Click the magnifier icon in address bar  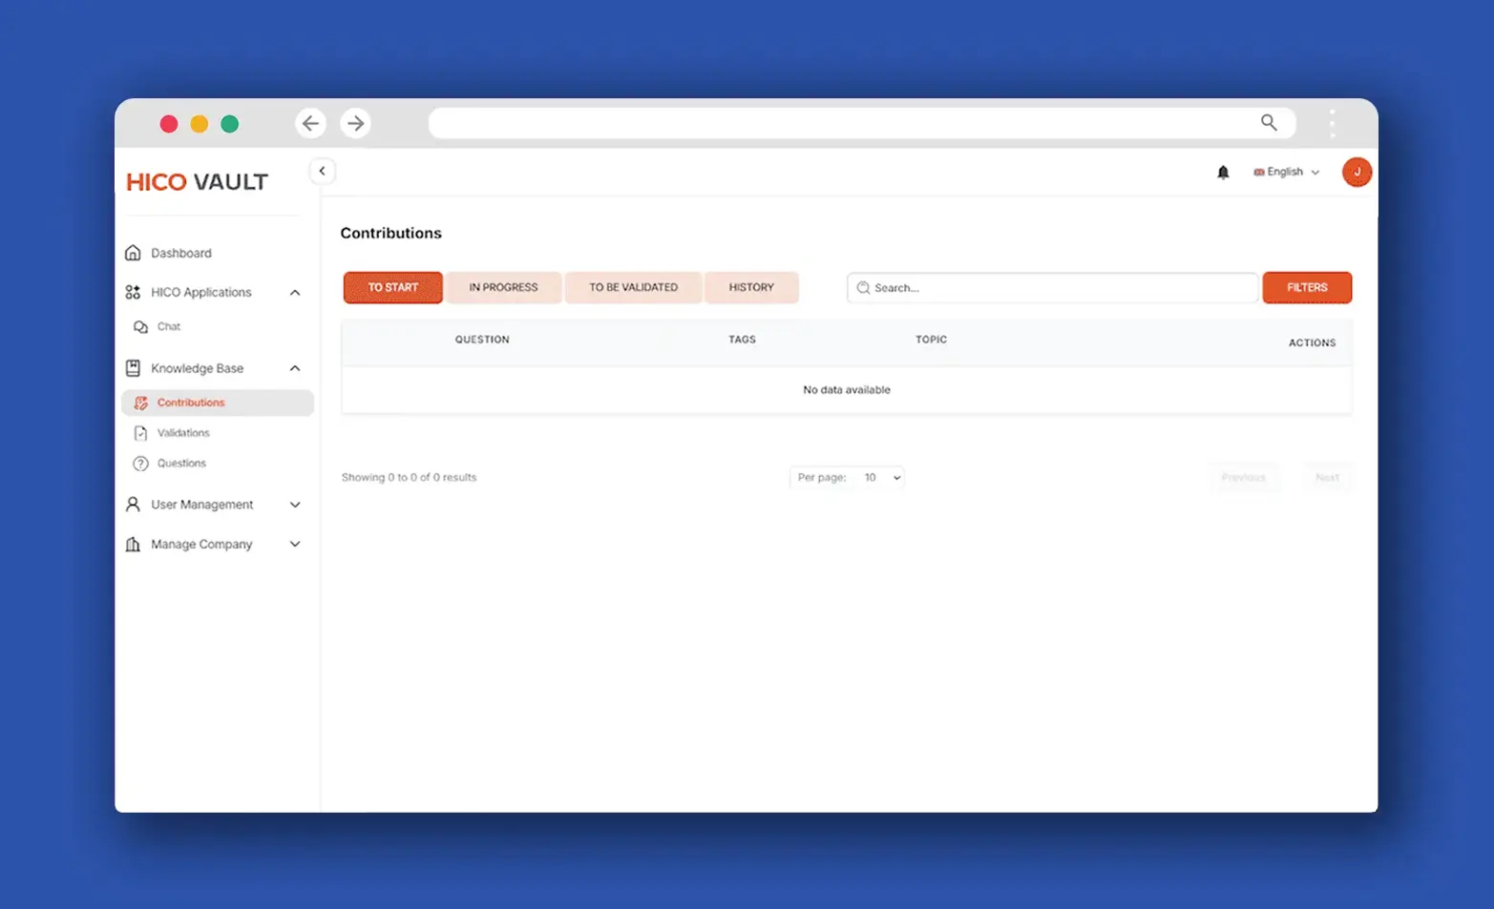tap(1269, 123)
